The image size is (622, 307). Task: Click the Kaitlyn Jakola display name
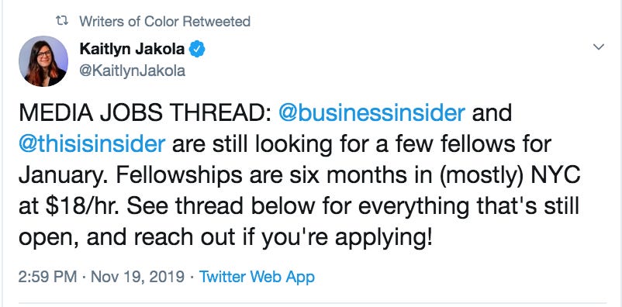click(x=132, y=49)
